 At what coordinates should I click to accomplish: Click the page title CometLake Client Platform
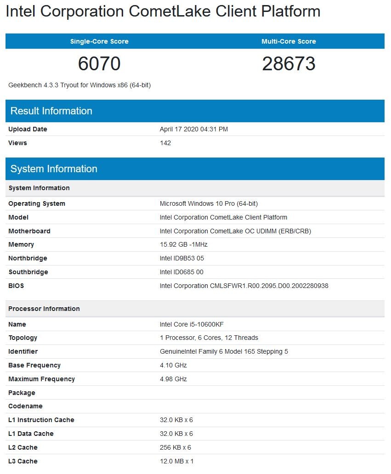[163, 11]
